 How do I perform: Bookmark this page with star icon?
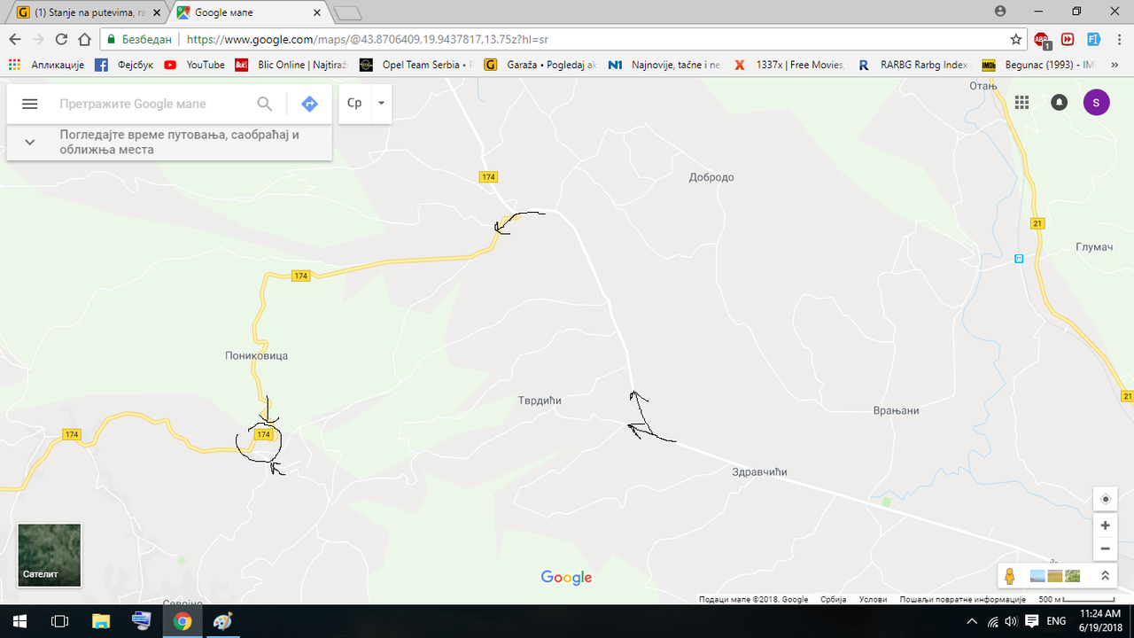pos(1016,39)
